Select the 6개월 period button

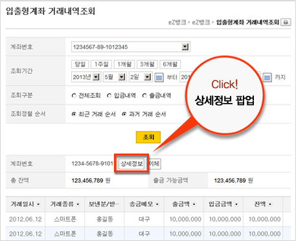pyautogui.click(x=170, y=64)
